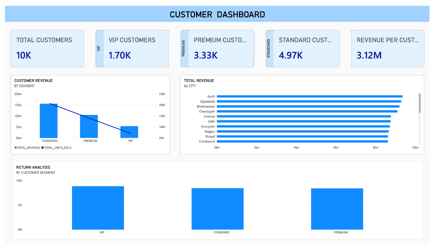Viewport: 434px width, 244px height.
Task: Select the Bhubaneswar revenue bar
Action: 308,106
